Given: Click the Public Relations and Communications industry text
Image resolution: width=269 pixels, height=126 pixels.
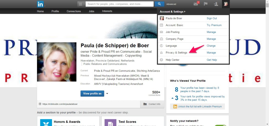Looking at the screenshot, I should click(x=105, y=64).
